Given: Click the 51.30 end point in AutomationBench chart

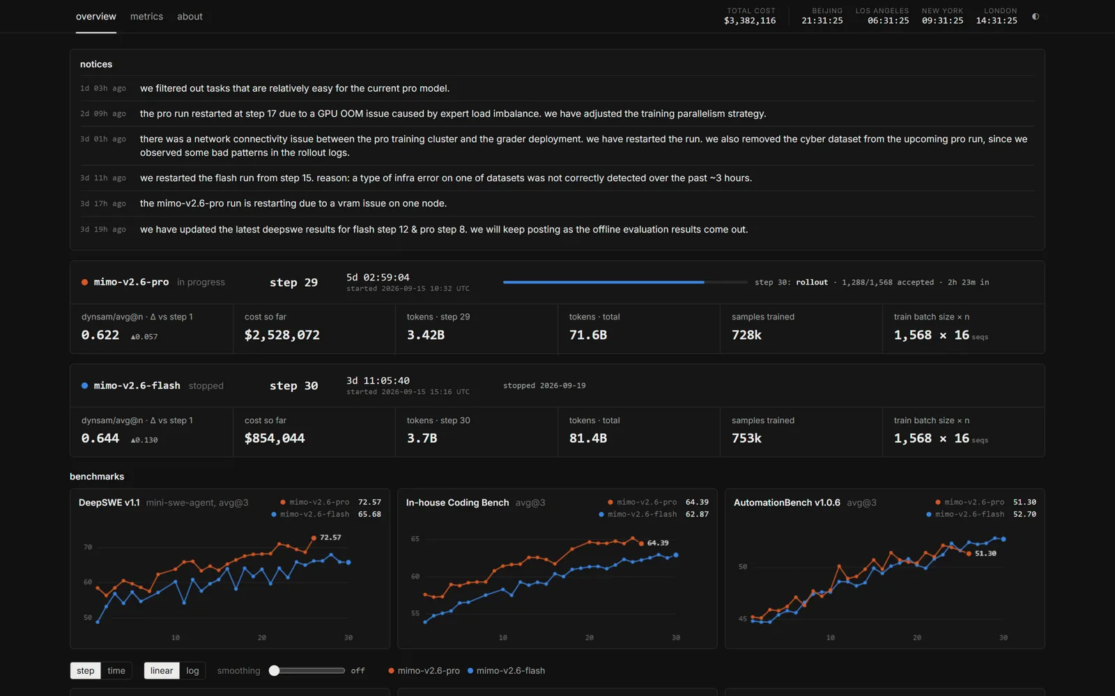Looking at the screenshot, I should pyautogui.click(x=969, y=553).
